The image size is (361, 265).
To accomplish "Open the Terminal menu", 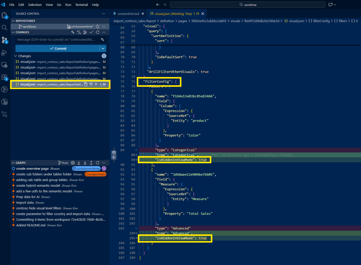I will tap(82, 5).
